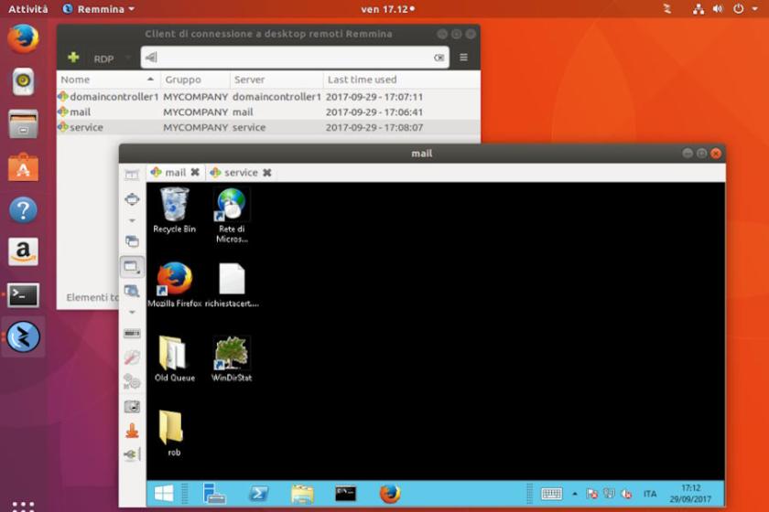Screen dimensions: 769x512
Task: Open the Windows Start button
Action: 164,494
